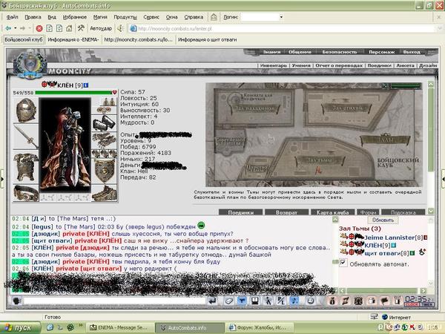445x334 pixels.
Task: Click the Возврат button
Action: tap(286, 212)
